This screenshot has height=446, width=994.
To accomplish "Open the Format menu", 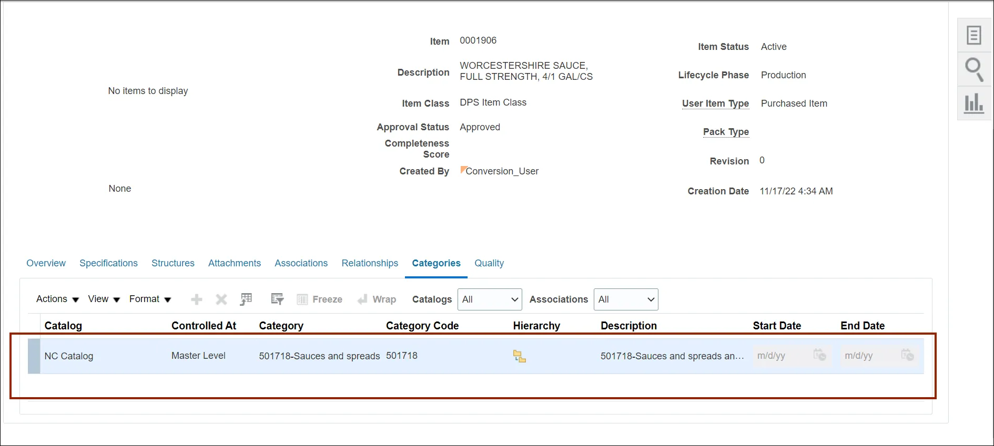I will pyautogui.click(x=150, y=299).
